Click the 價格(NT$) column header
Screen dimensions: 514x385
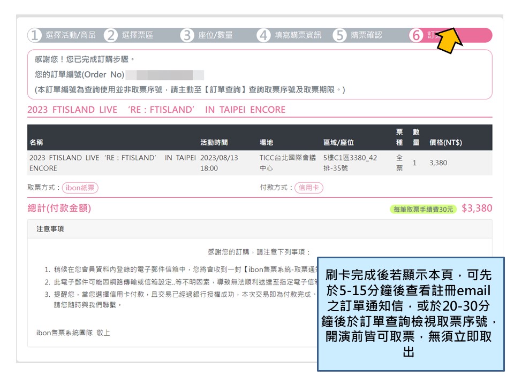[x=445, y=142]
